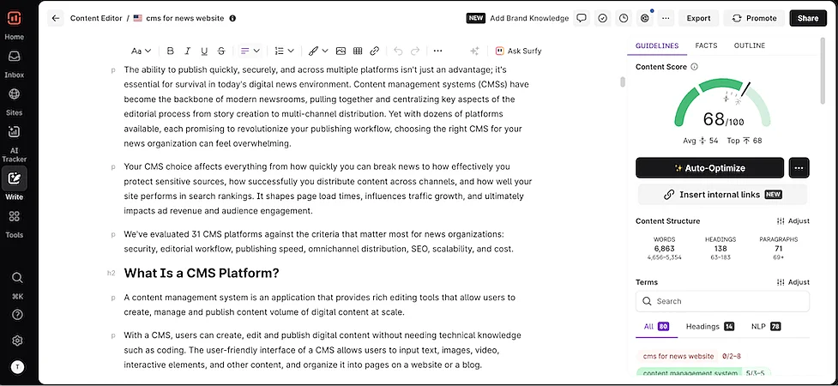Toggle strikethrough formatting
The width and height of the screenshot is (838, 386).
(221, 51)
